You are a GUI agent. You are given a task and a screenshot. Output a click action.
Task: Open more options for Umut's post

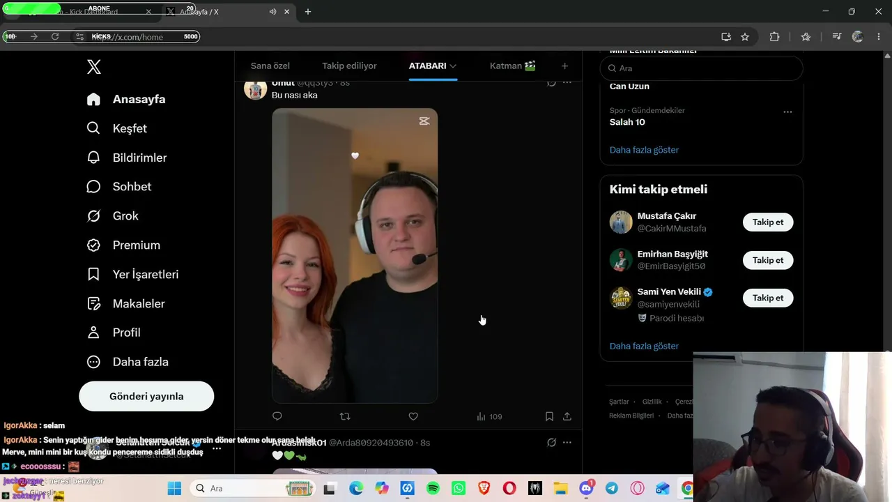(x=567, y=82)
